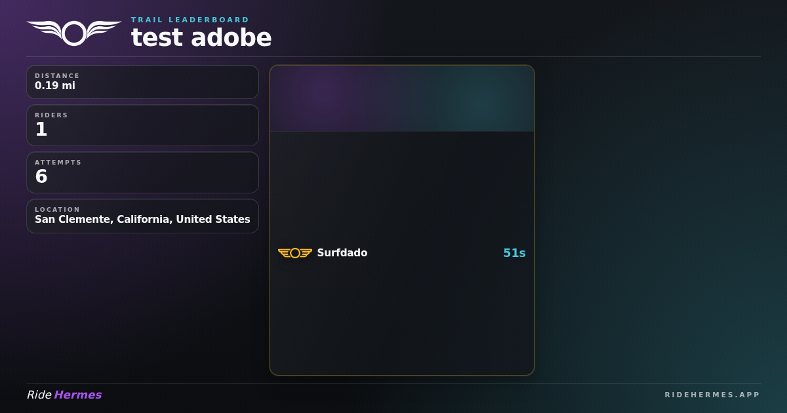Viewport: 787px width, 413px height.
Task: Open the Location San Clemente card
Action: click(x=142, y=216)
